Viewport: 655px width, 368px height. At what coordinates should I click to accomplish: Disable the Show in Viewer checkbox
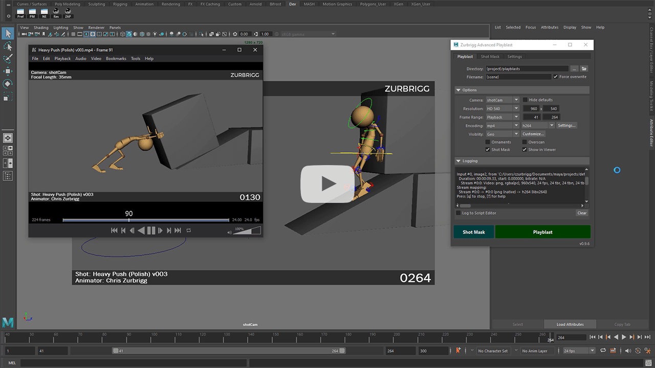click(x=525, y=150)
